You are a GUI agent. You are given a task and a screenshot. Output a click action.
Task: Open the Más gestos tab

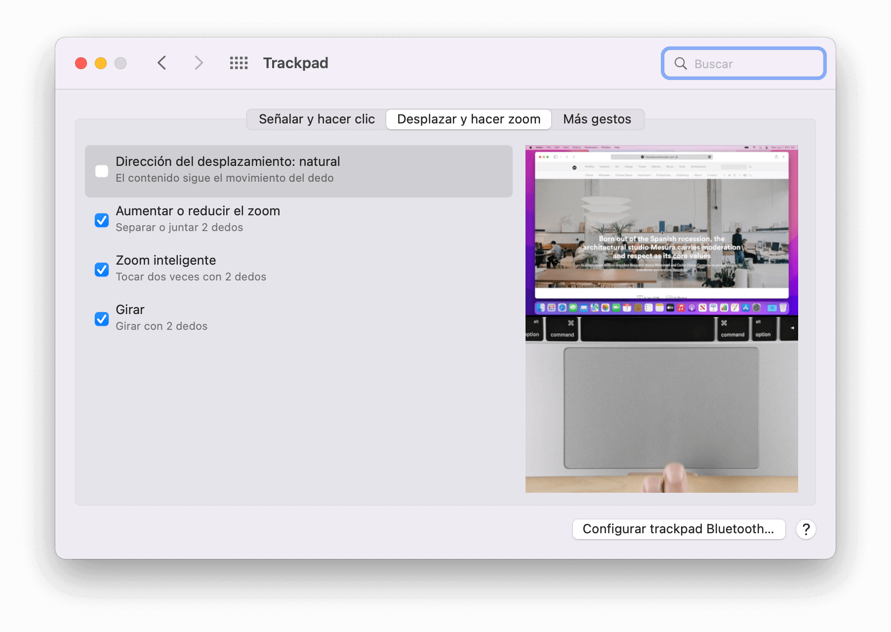[597, 119]
